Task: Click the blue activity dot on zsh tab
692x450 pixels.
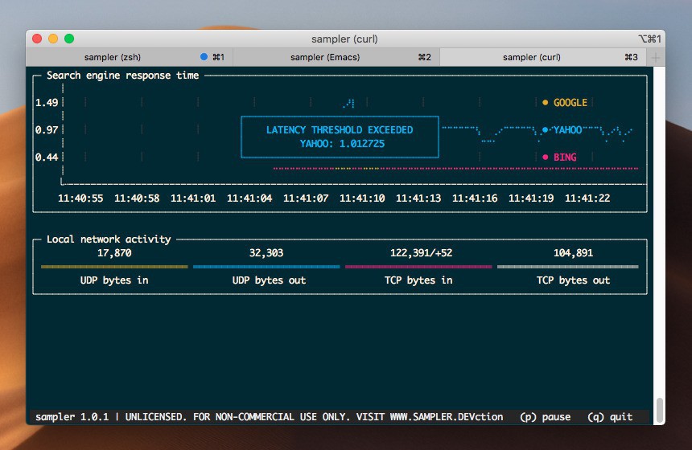Action: 204,57
